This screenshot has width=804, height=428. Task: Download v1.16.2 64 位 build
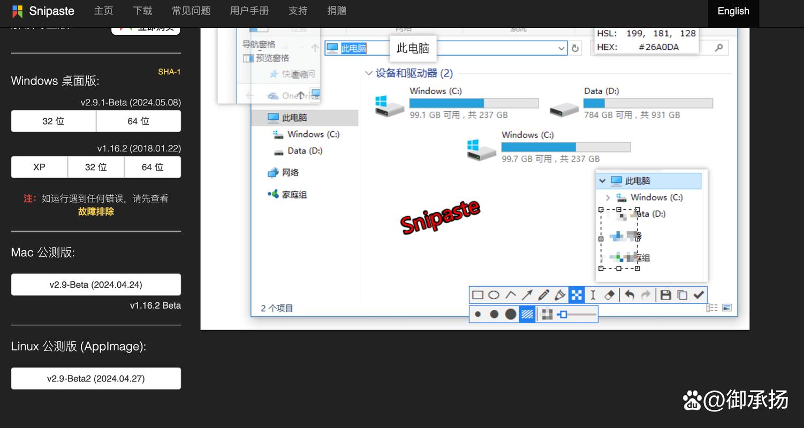coord(153,167)
